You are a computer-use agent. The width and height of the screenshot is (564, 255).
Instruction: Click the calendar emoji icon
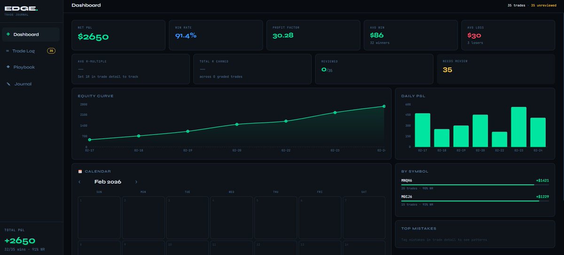pos(80,171)
